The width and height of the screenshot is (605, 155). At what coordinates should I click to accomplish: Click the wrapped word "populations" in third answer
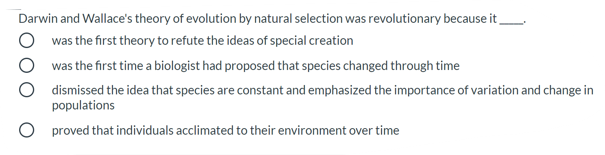(x=83, y=106)
